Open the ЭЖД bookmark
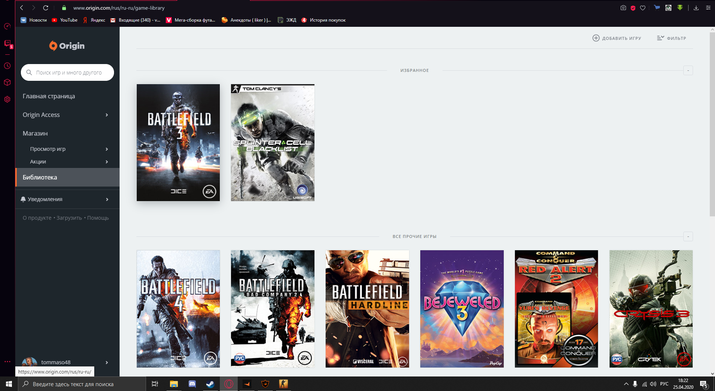Screen dimensions: 715x391 coord(287,20)
